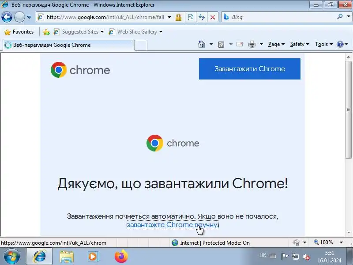Select the Веб-переглядач Google Chrome tab
This screenshot has width=353, height=265.
(68, 45)
